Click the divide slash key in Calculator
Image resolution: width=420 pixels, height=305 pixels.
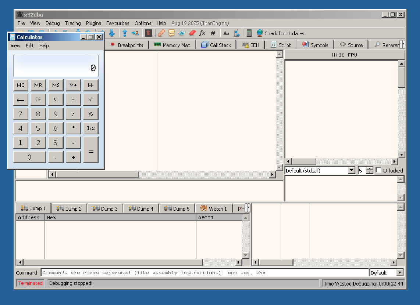point(73,114)
